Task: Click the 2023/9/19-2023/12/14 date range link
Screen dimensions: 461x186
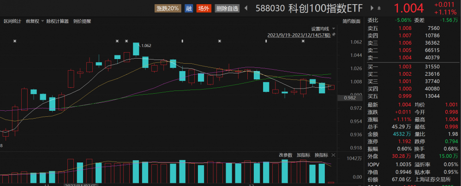Action: (x=299, y=35)
